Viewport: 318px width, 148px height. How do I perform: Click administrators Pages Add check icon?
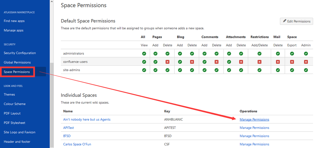coord(155,53)
